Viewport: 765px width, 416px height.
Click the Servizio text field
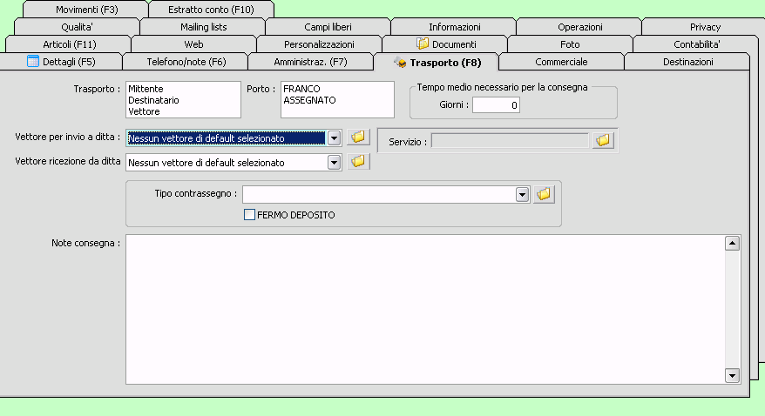pos(510,141)
